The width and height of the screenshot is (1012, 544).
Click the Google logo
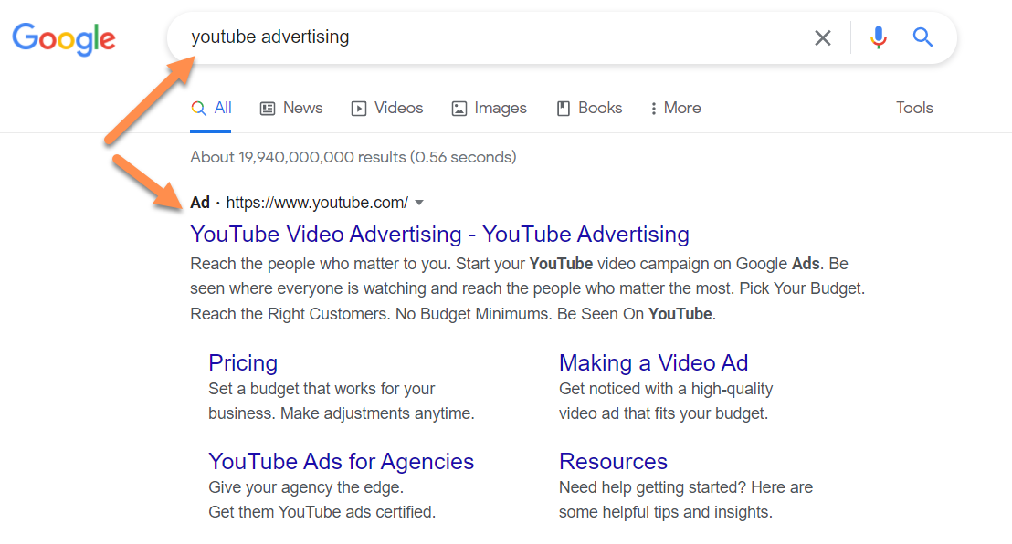[64, 38]
